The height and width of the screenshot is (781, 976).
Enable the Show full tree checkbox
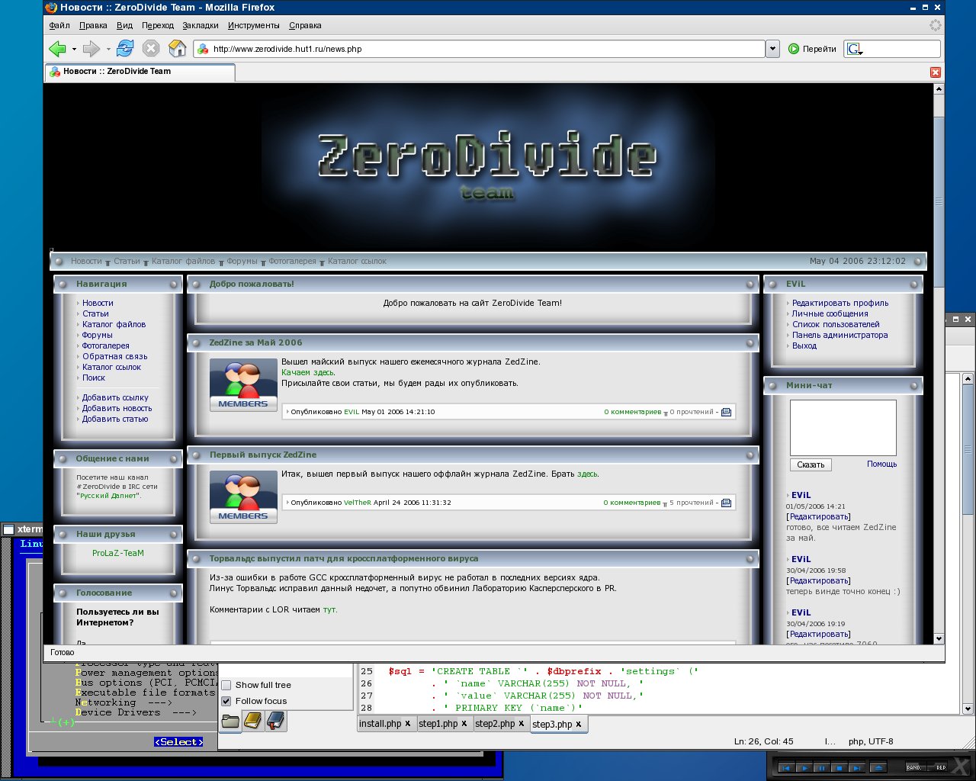tap(226, 685)
